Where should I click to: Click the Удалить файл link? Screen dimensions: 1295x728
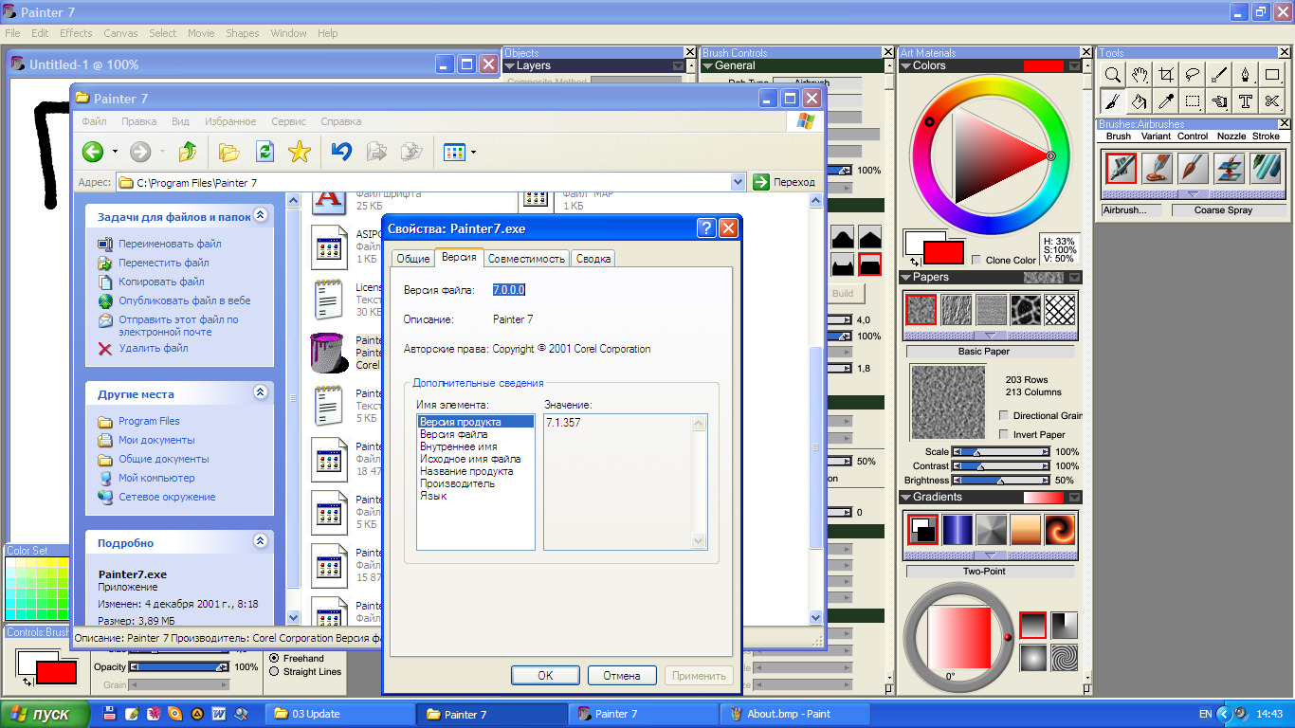153,348
